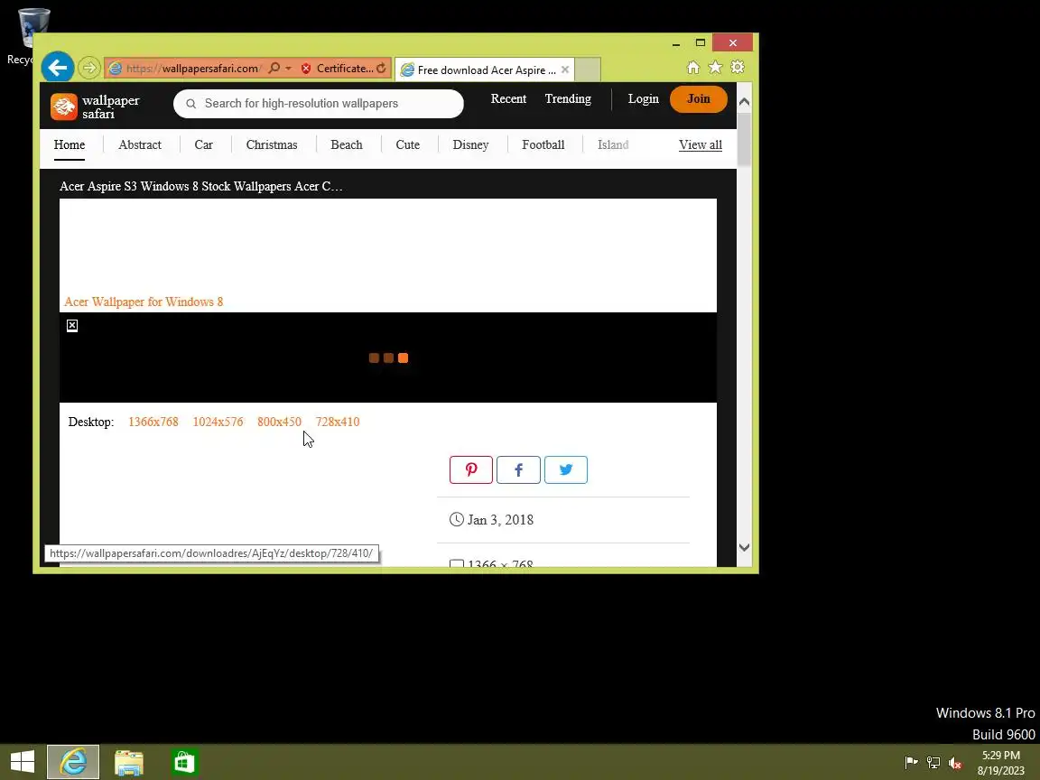Download the 728x410 desktop resolution
This screenshot has height=780, width=1040.
(x=338, y=422)
